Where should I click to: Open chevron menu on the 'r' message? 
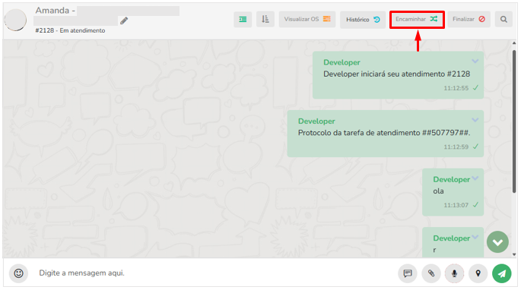475,237
